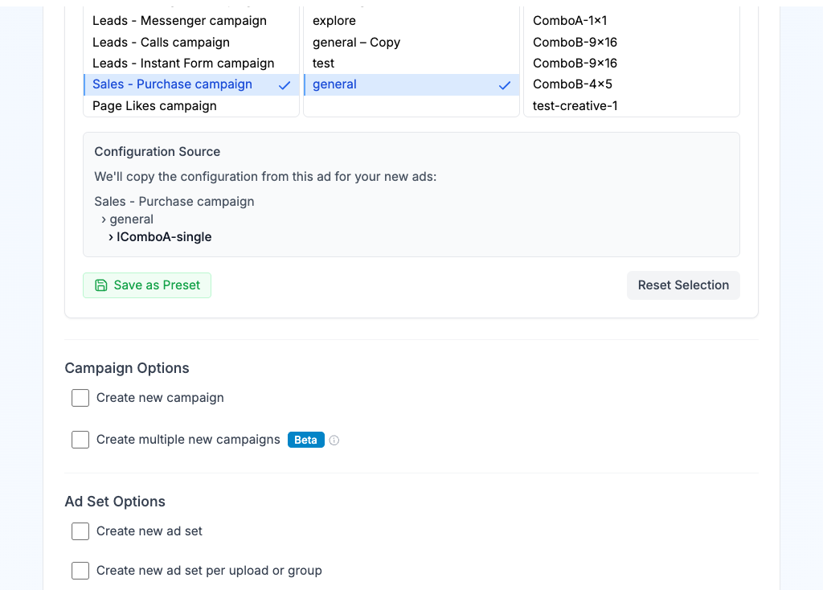Screen dimensions: 823x590
Task: Pick Leads - Instant Form campaign
Action: pyautogui.click(x=183, y=64)
